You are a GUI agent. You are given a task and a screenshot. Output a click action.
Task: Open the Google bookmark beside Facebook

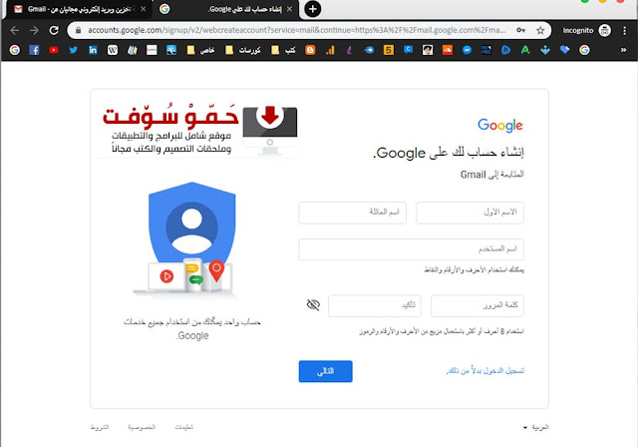click(15, 50)
